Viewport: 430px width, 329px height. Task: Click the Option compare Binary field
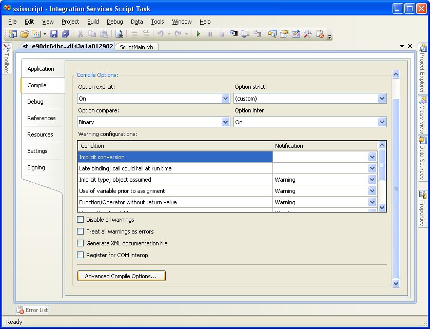tap(149, 122)
